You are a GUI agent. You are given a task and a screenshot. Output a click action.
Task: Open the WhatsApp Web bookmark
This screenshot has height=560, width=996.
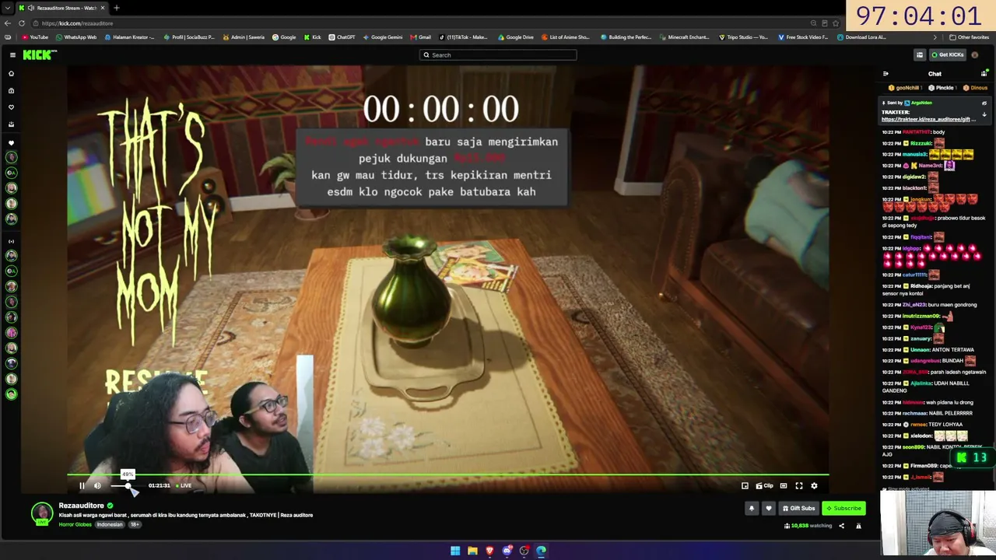point(76,37)
